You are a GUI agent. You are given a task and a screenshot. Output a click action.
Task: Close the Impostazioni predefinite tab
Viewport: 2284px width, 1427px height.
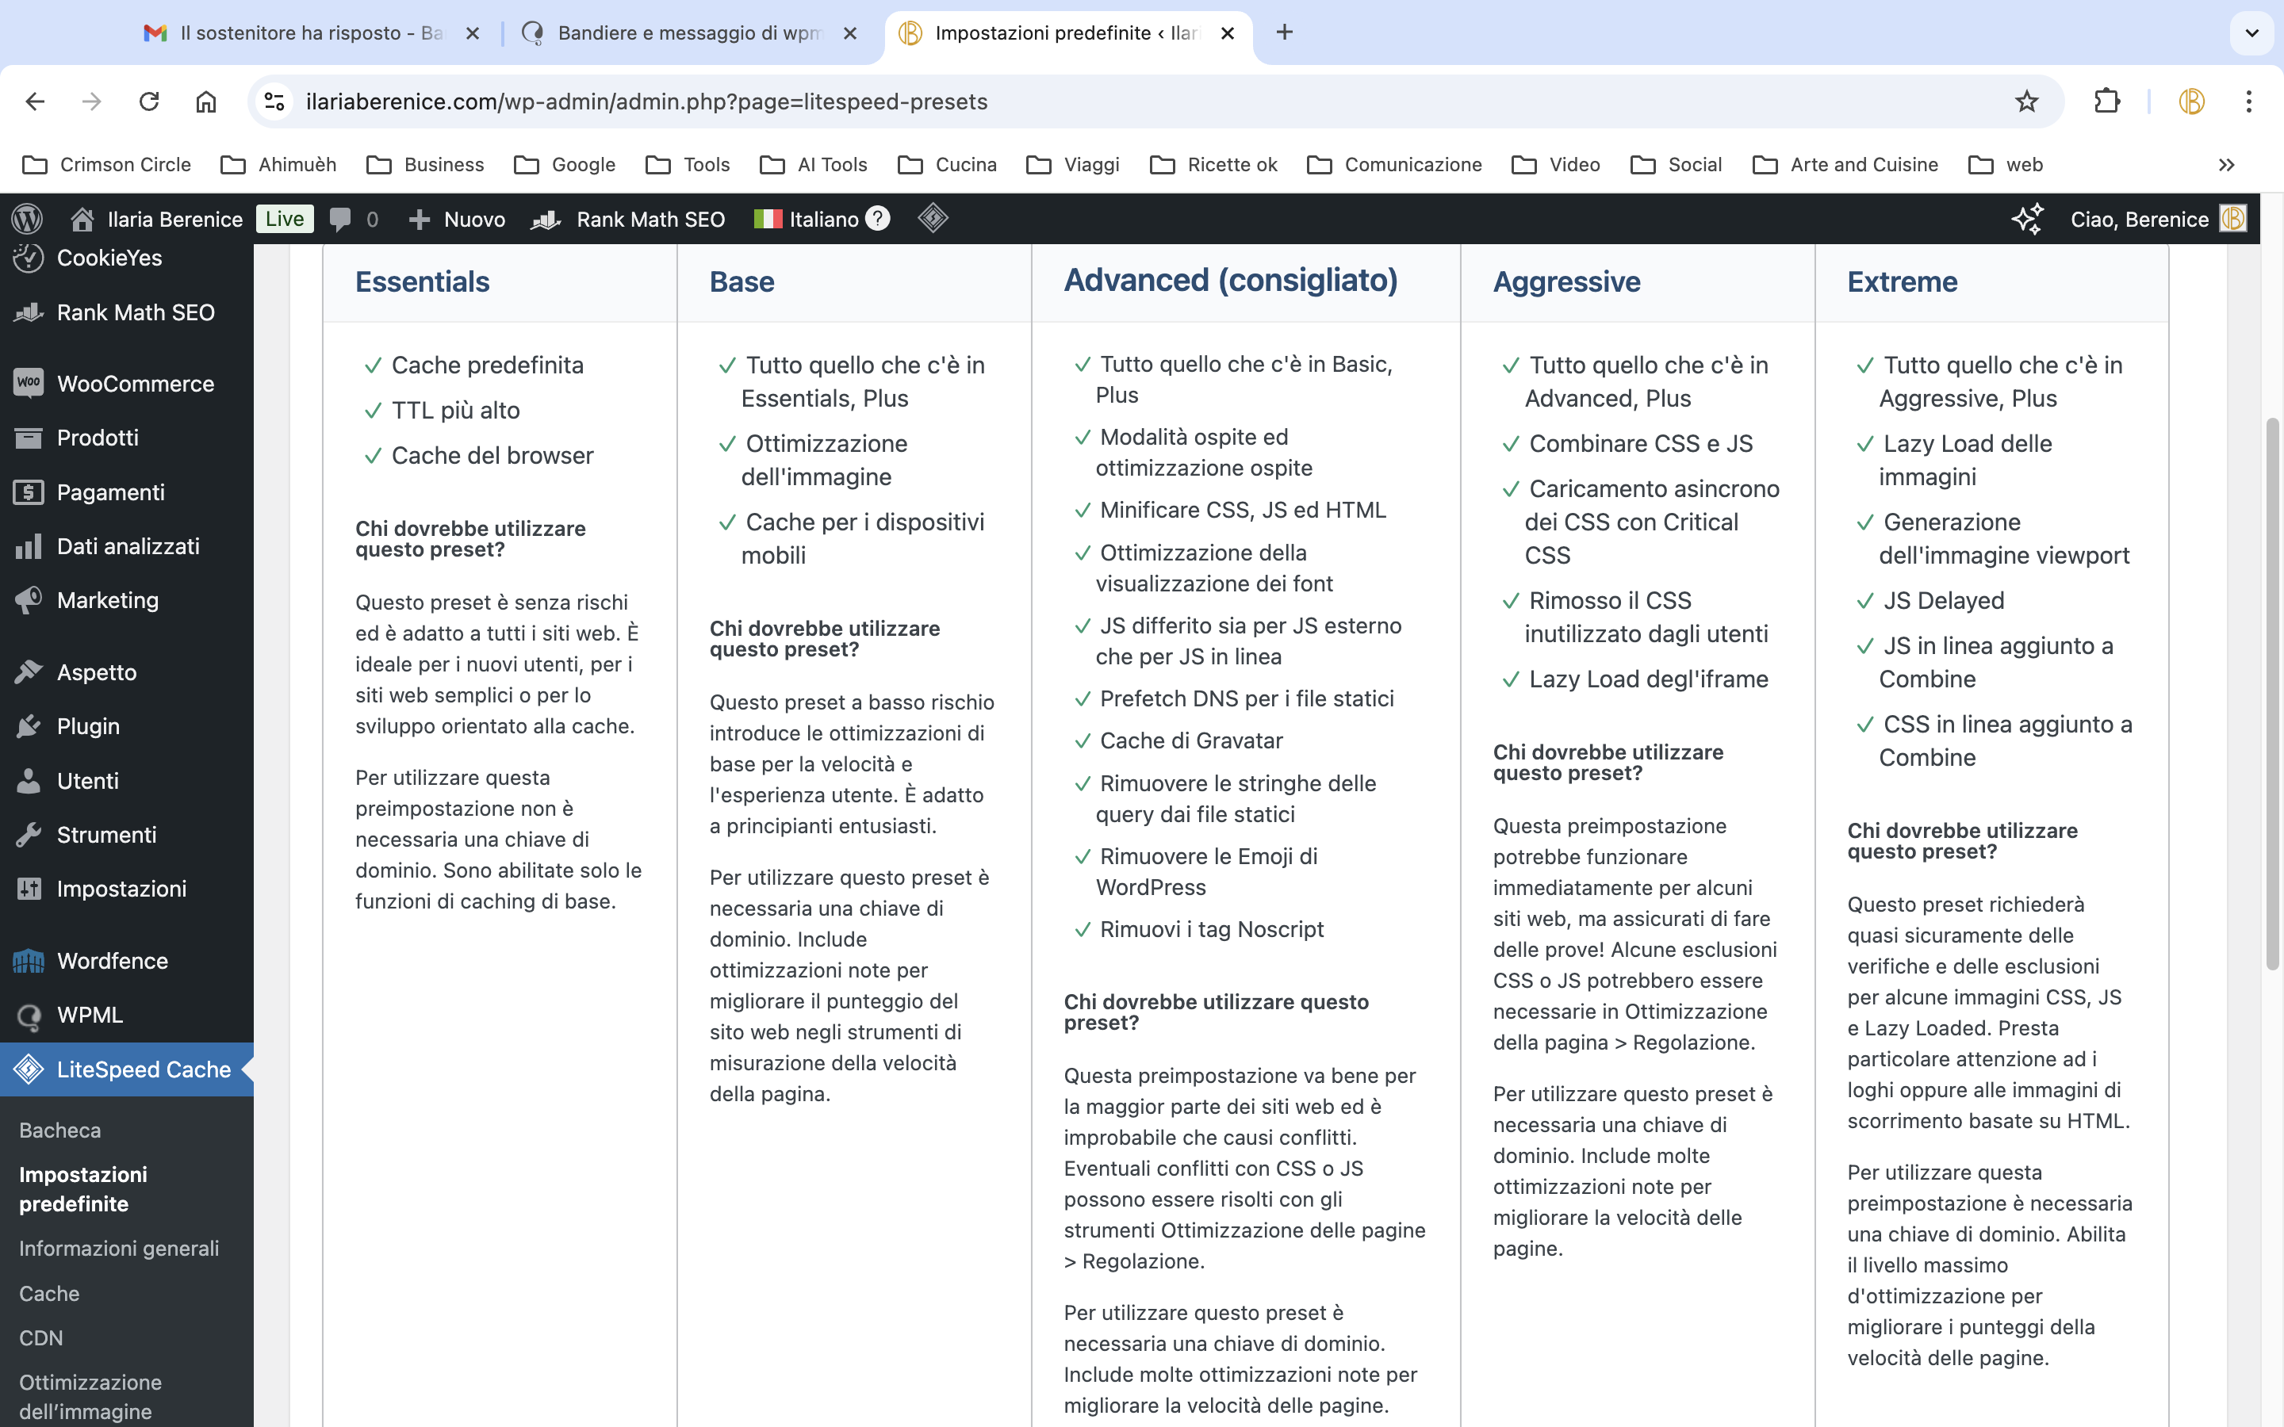click(1227, 33)
